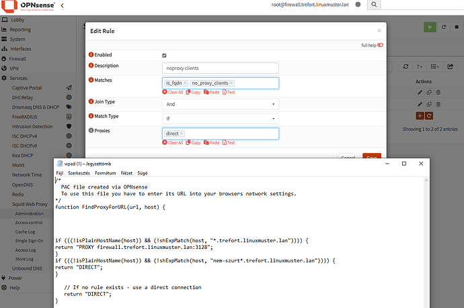Expand the Services sidebar section
This screenshot has height=308, width=464.
(18, 78)
